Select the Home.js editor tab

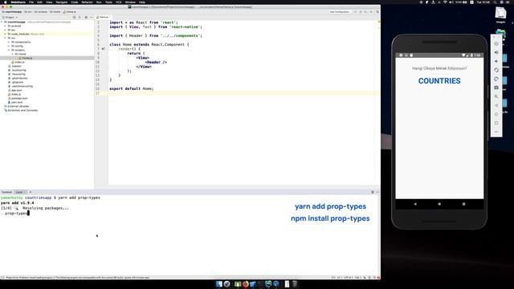click(103, 17)
